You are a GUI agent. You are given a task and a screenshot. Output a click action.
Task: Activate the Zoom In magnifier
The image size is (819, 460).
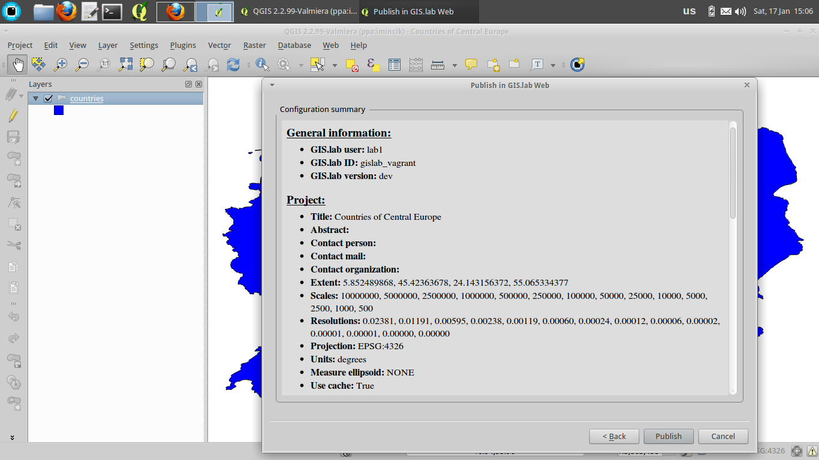pyautogui.click(x=60, y=64)
